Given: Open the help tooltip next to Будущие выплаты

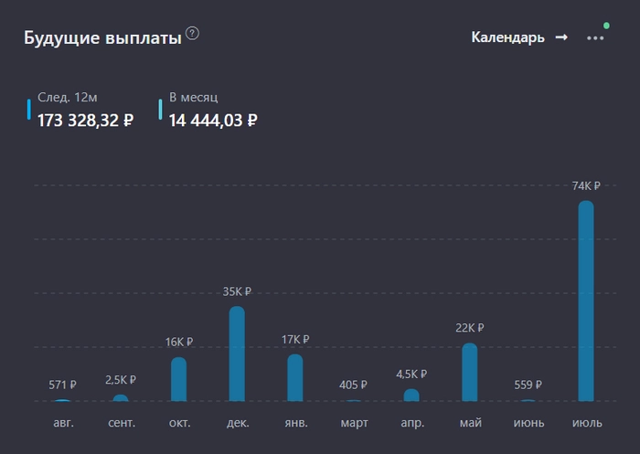Looking at the screenshot, I should 192,34.
